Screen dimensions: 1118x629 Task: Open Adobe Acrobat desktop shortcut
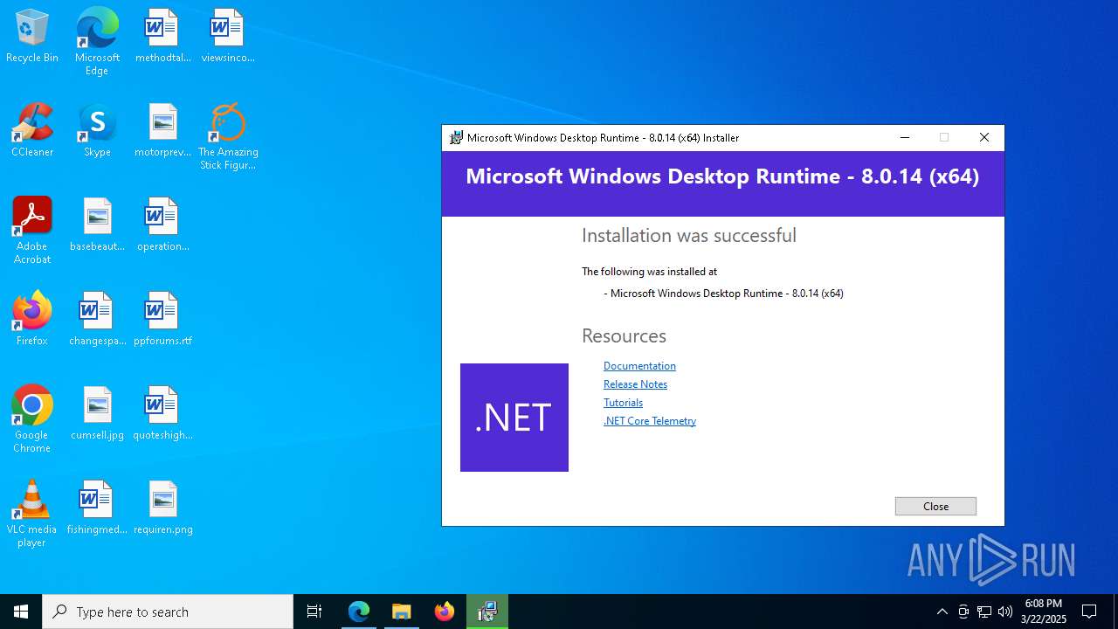[x=32, y=231]
